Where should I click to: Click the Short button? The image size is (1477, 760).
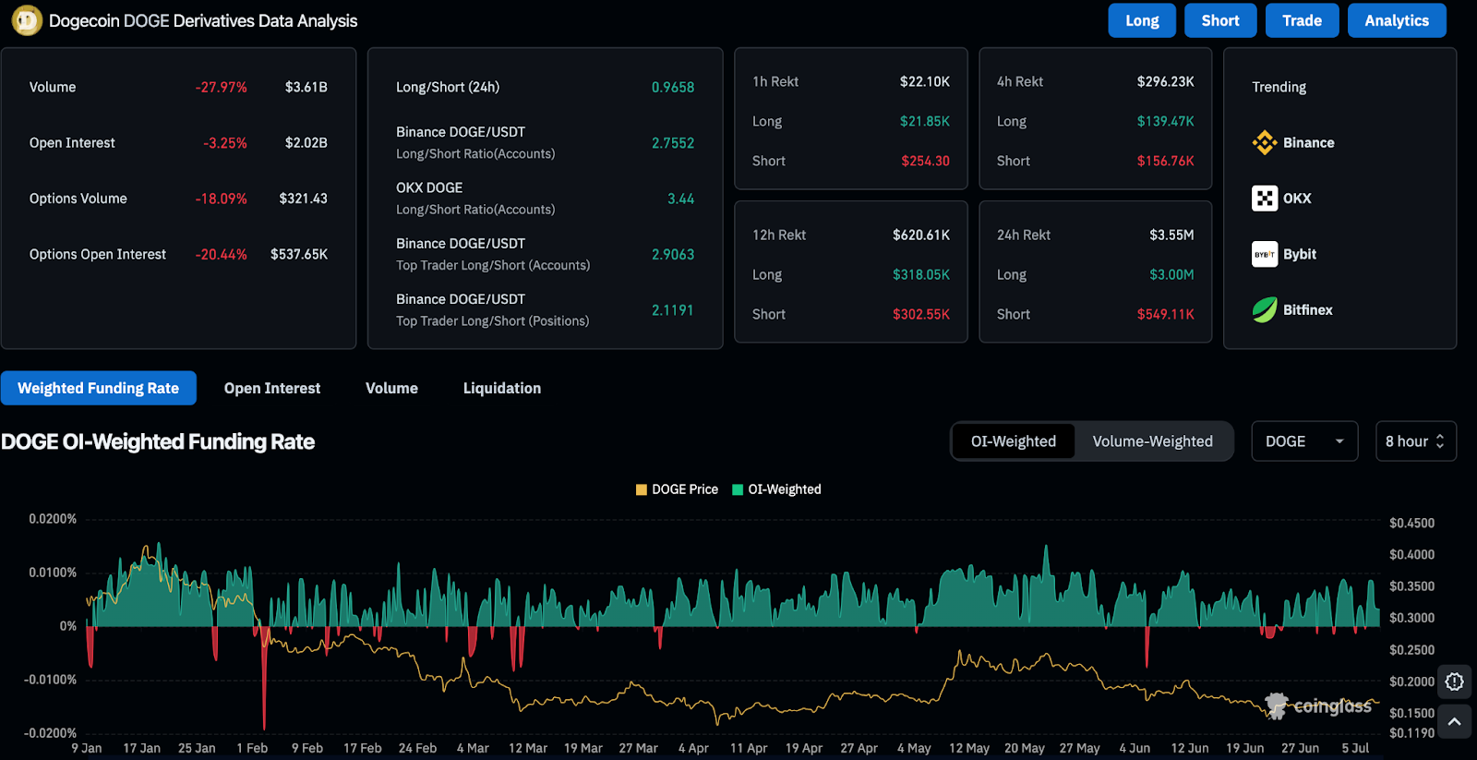[1220, 20]
